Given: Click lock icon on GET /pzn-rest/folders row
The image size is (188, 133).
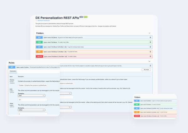Looking at the screenshot, I should 150,37.
